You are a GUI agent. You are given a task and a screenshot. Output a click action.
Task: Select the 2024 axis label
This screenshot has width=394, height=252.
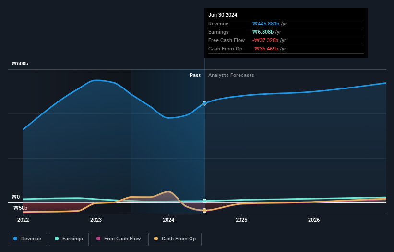point(168,220)
